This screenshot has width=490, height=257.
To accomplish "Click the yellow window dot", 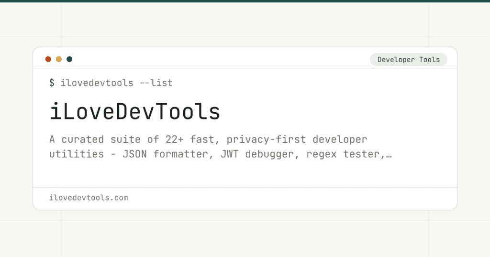I will pos(59,59).
